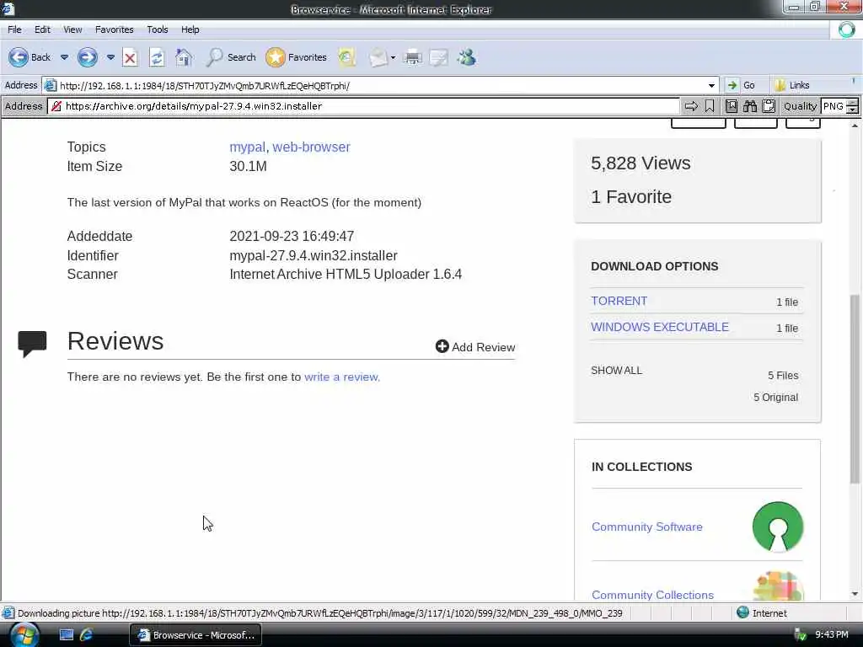Viewport: 863px width, 647px height.
Task: Click the Forward arrow button
Action: (87, 57)
